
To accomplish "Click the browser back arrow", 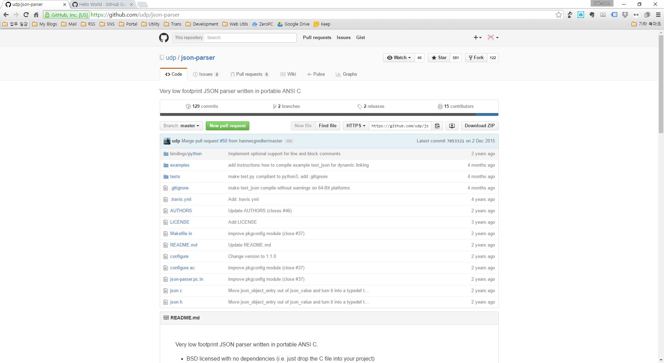I will click(x=6, y=15).
